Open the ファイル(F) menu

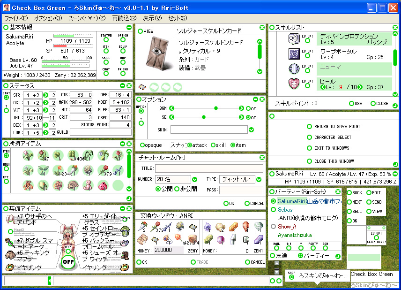(16, 18)
